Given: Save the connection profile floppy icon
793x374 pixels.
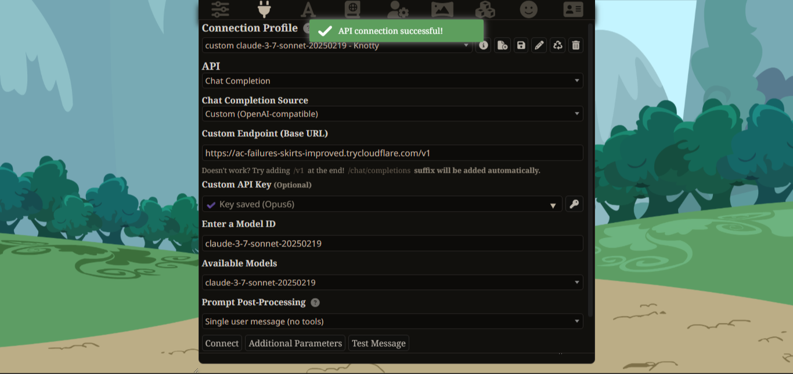Looking at the screenshot, I should (x=521, y=45).
